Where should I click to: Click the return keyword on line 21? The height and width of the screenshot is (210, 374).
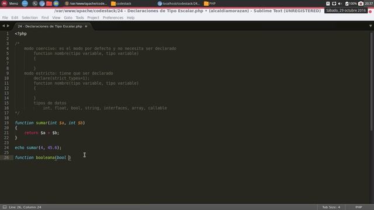pos(31,133)
